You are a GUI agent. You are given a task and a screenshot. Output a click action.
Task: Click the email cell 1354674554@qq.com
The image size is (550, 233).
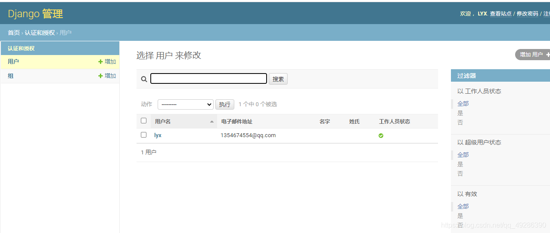(248, 135)
